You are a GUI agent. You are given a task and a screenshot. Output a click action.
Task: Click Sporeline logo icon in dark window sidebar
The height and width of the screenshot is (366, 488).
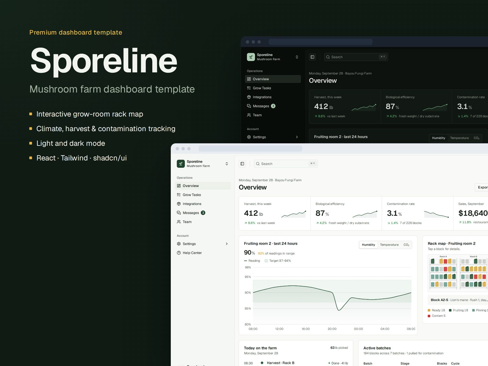click(x=251, y=57)
